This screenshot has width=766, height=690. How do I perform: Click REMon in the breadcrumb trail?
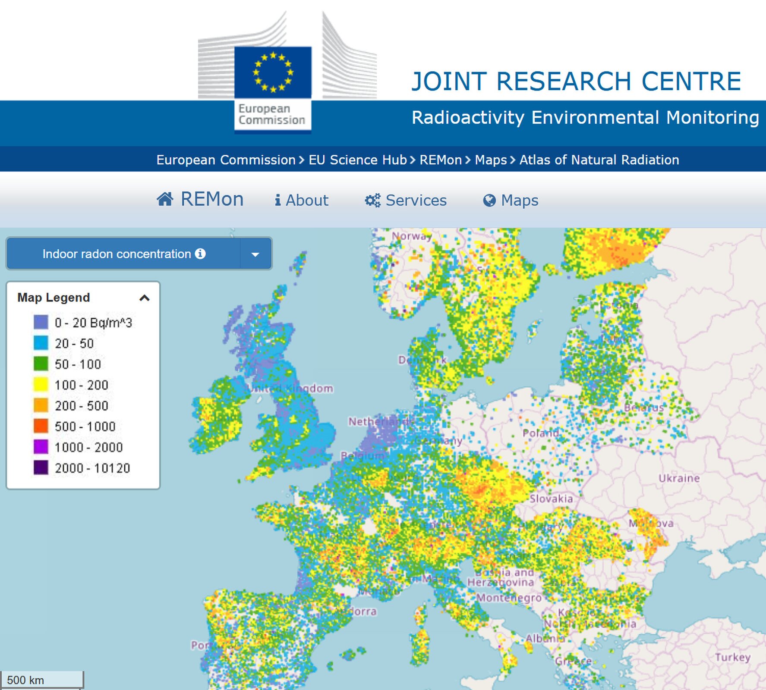[x=440, y=160]
